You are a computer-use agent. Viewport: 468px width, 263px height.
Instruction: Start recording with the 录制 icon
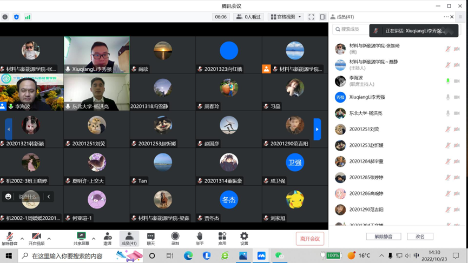[175, 238]
